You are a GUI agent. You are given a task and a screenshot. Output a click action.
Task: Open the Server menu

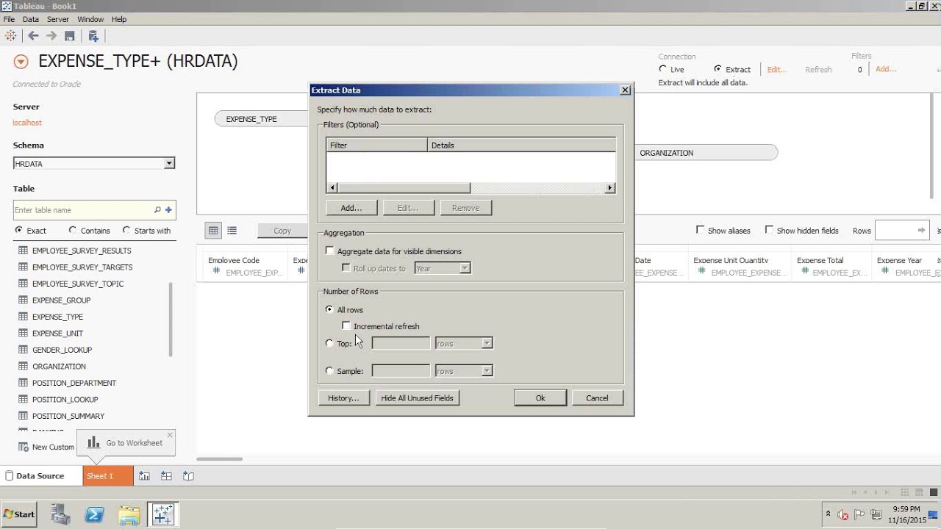click(58, 19)
